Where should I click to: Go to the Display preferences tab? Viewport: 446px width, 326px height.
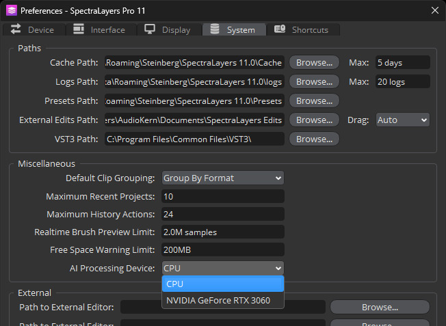tap(168, 29)
